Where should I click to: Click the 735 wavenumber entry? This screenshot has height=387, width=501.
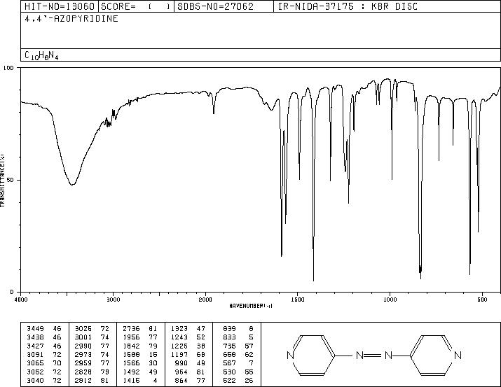(229, 346)
